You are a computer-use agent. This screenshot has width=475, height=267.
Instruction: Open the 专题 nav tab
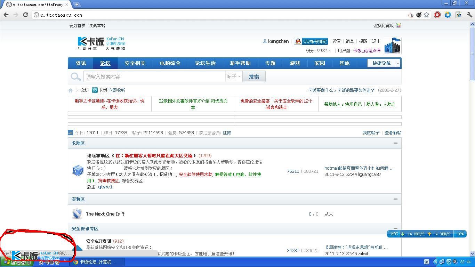(x=270, y=63)
